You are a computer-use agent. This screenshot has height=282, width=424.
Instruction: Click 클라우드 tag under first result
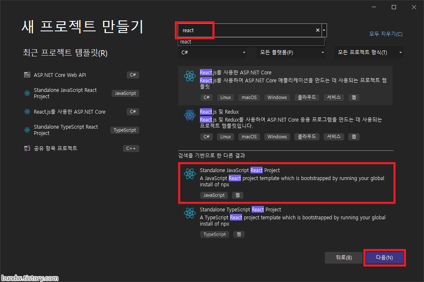click(307, 97)
